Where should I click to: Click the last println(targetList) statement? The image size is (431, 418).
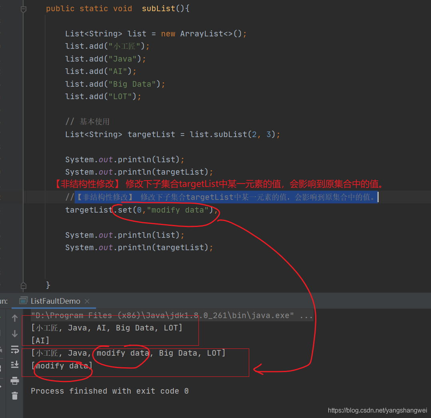pos(139,247)
